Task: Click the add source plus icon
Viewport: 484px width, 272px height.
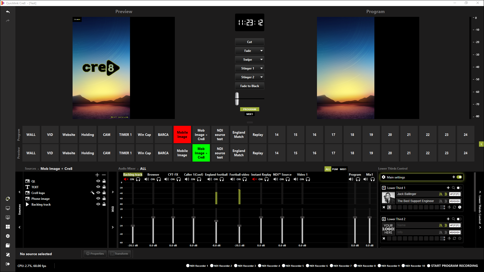Action: (97, 175)
